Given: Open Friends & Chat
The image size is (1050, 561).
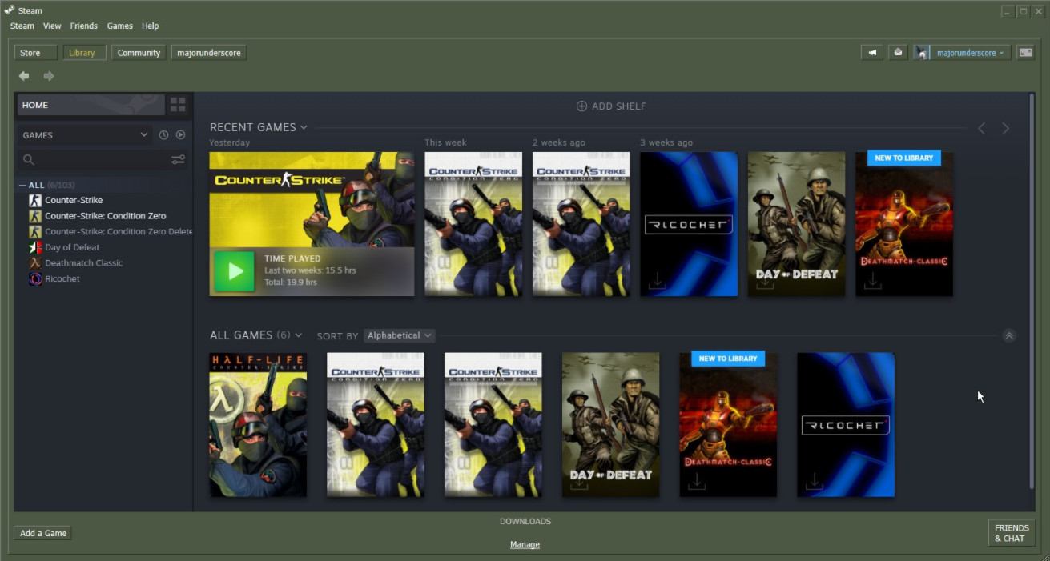Looking at the screenshot, I should [1012, 533].
